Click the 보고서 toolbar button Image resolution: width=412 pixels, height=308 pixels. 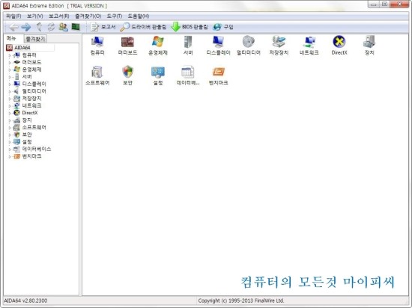coord(103,27)
